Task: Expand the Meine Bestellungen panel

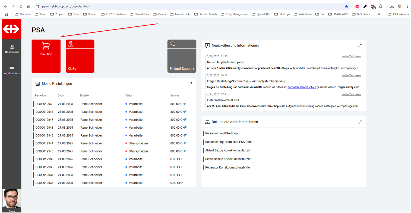Action: pyautogui.click(x=190, y=84)
